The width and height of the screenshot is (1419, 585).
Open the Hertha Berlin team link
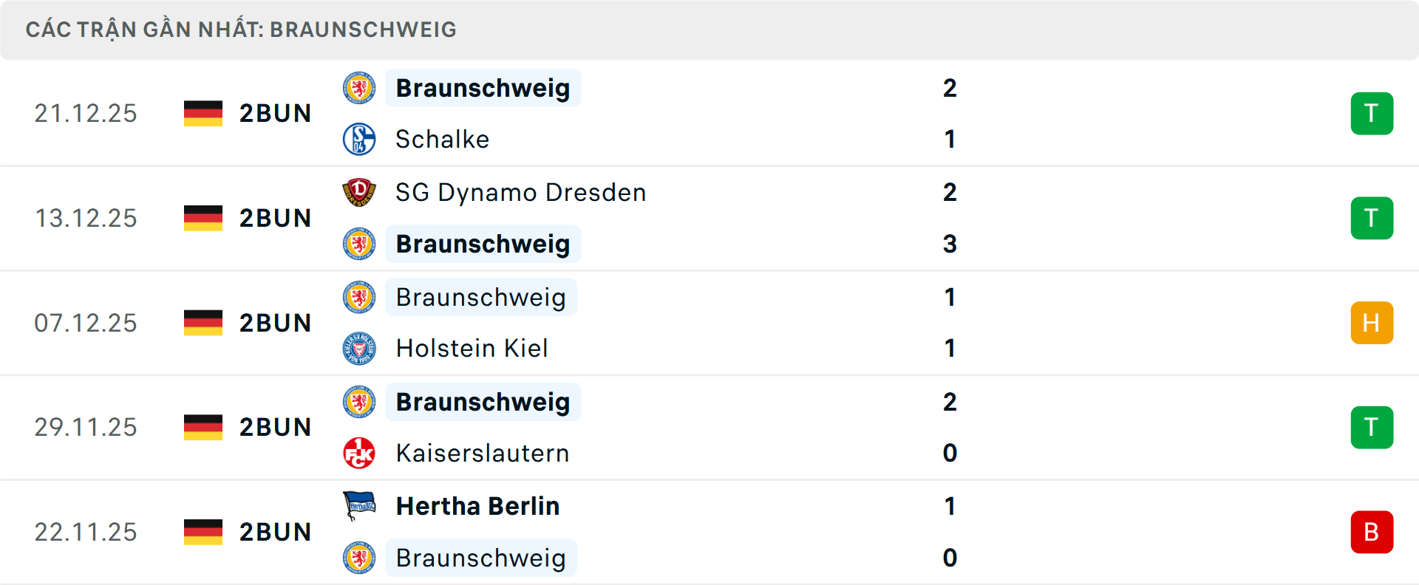(477, 506)
